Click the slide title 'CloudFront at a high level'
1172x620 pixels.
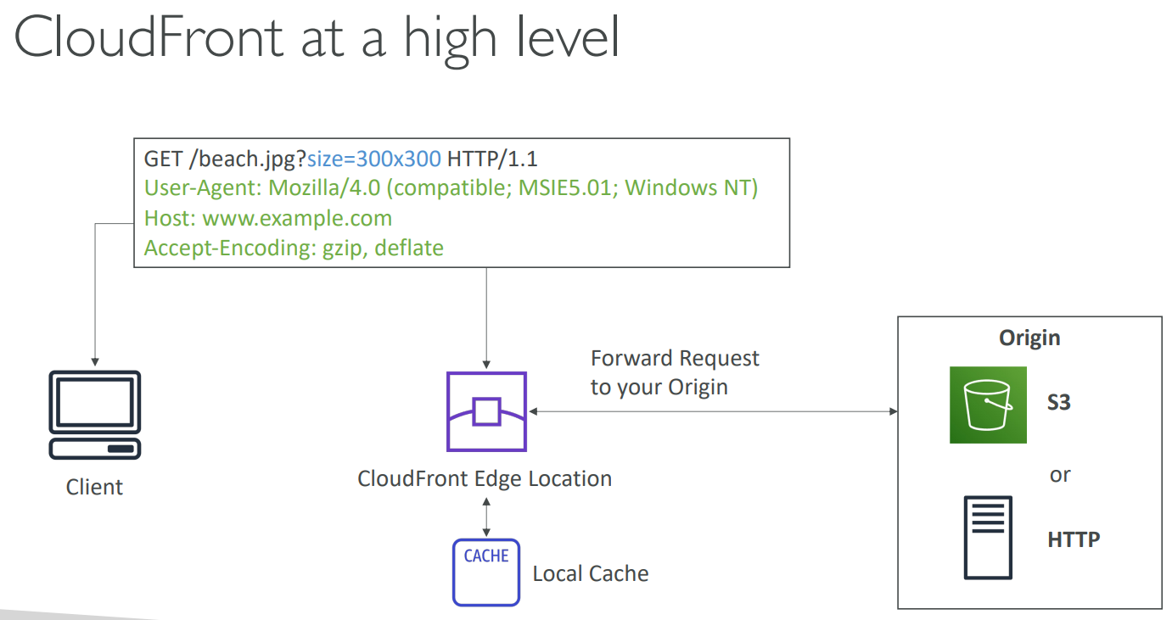[317, 38]
